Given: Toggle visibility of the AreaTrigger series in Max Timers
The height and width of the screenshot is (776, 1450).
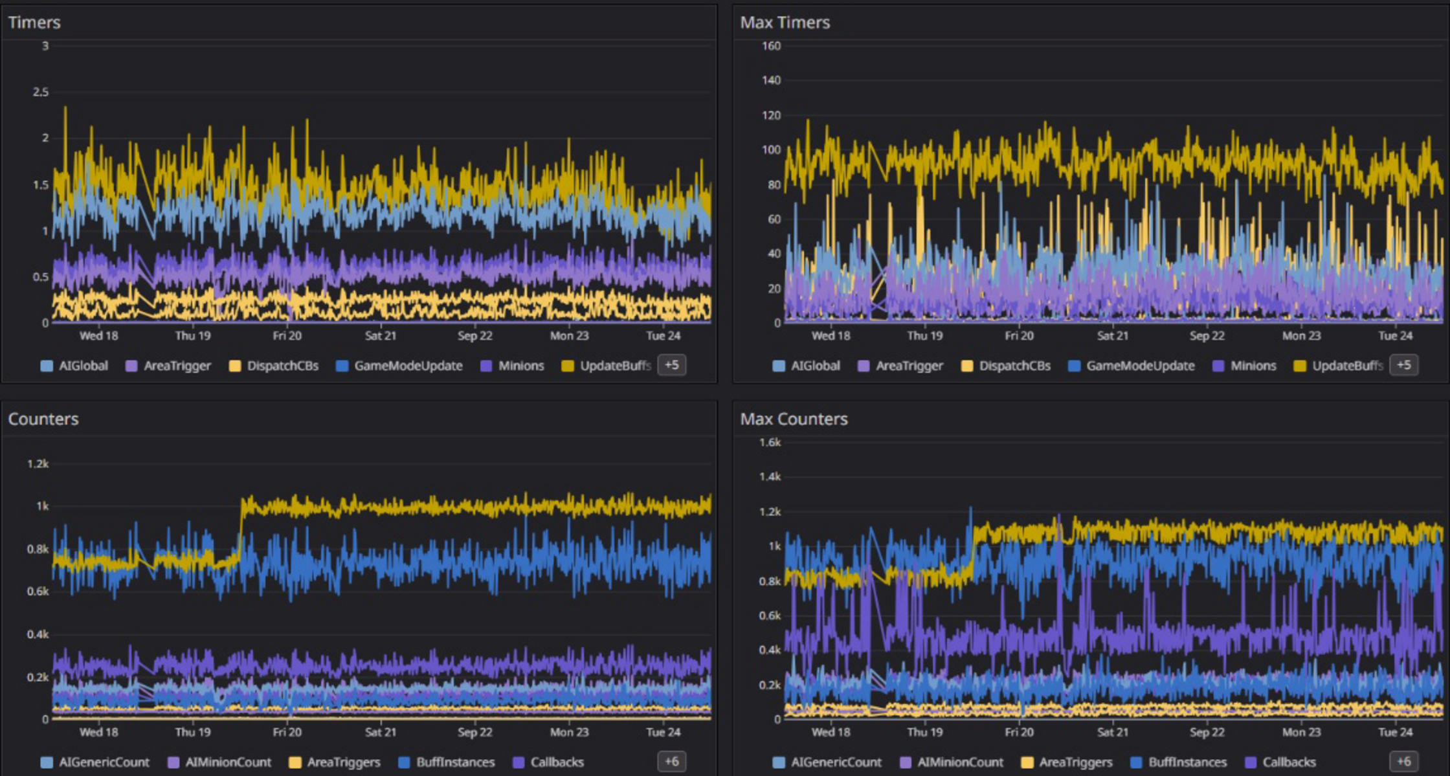Looking at the screenshot, I should pyautogui.click(x=900, y=365).
